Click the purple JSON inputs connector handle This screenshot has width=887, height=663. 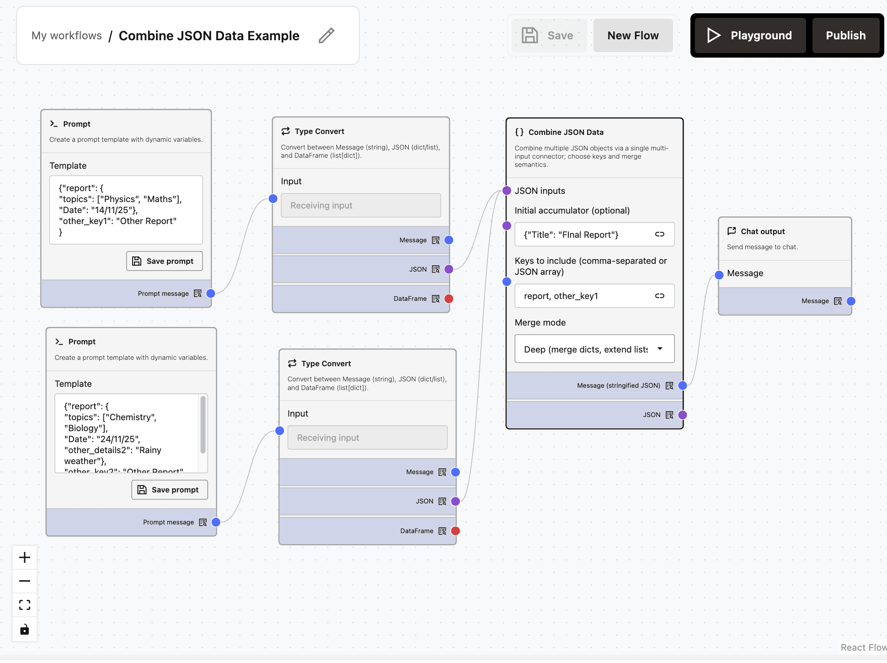(507, 191)
